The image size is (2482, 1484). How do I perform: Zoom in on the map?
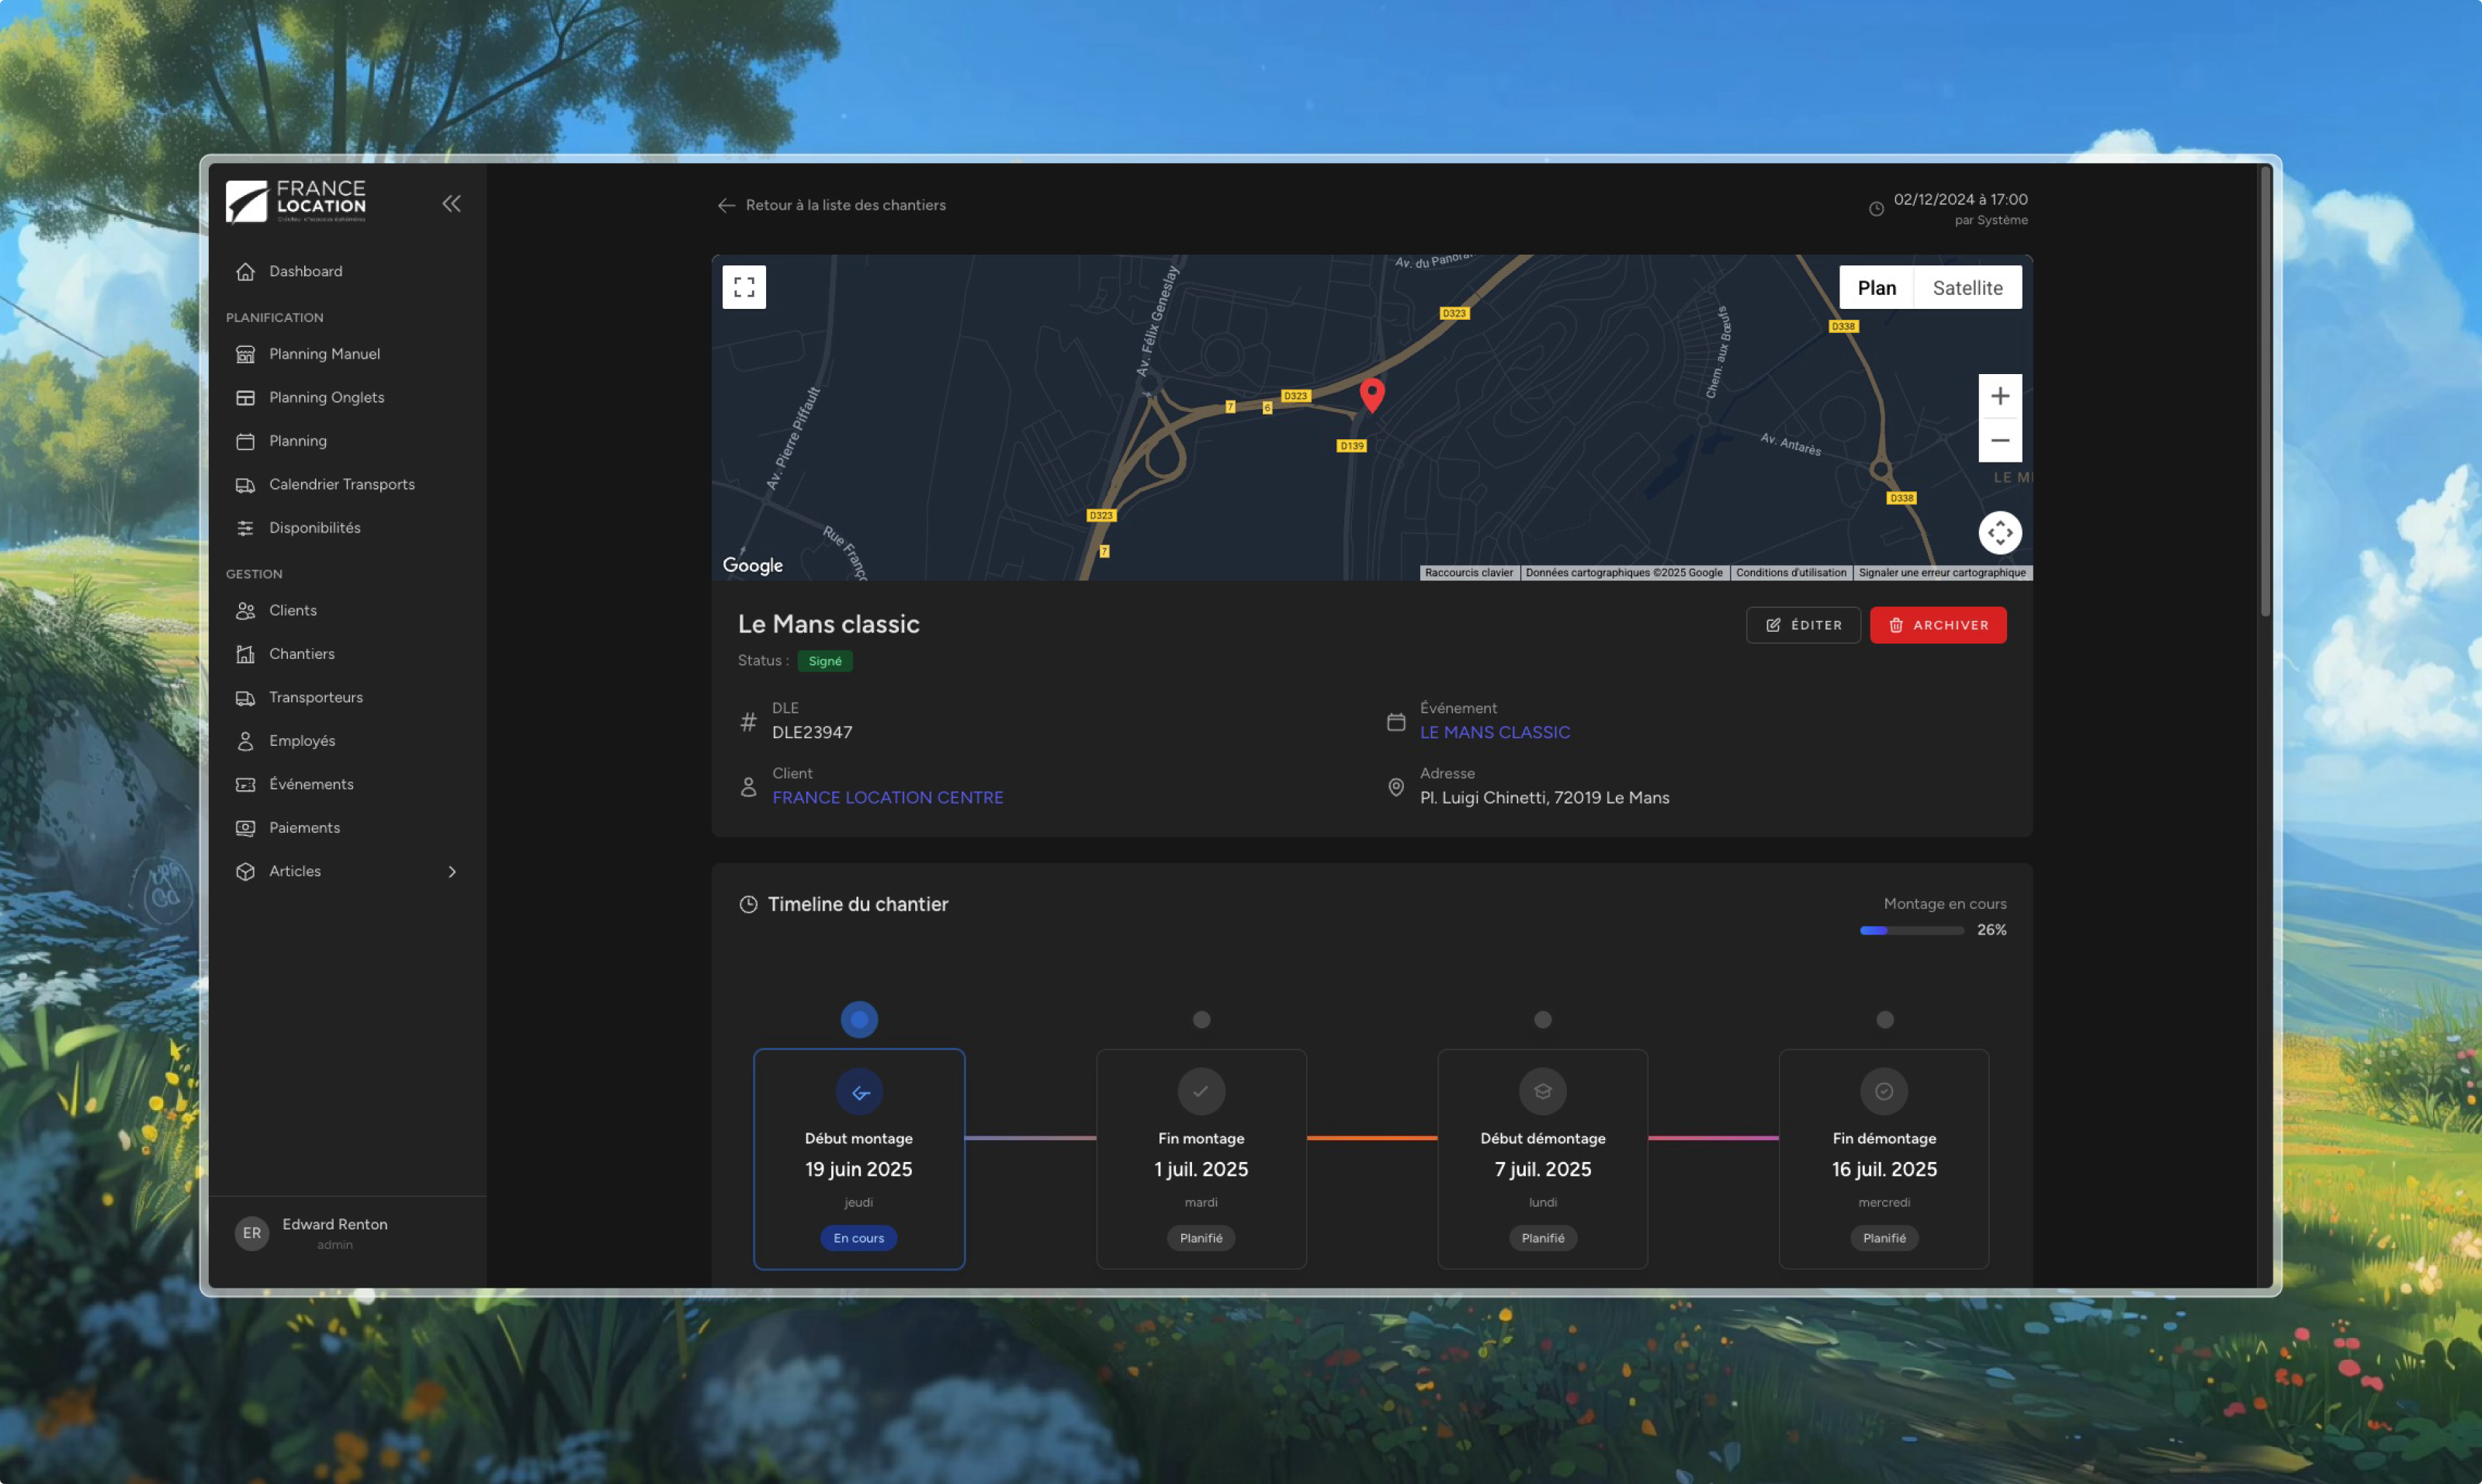1999,396
